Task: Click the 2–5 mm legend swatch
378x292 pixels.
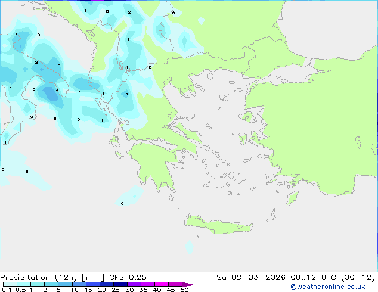Action: click(x=51, y=284)
